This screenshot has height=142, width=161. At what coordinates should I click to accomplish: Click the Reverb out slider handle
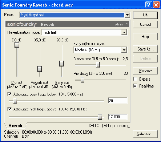(x=40, y=69)
